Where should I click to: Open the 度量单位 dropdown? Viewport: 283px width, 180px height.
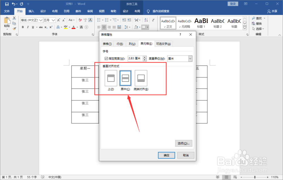click(190, 58)
